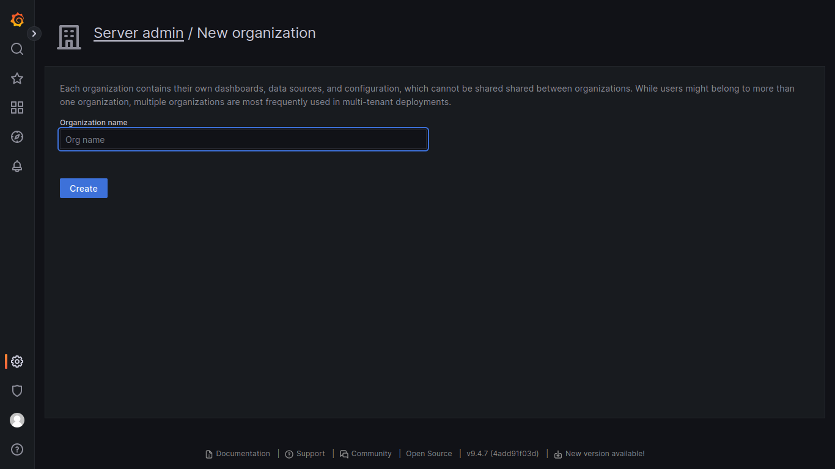
Task: Open the search dashboards magnifier icon
Action: [x=17, y=49]
